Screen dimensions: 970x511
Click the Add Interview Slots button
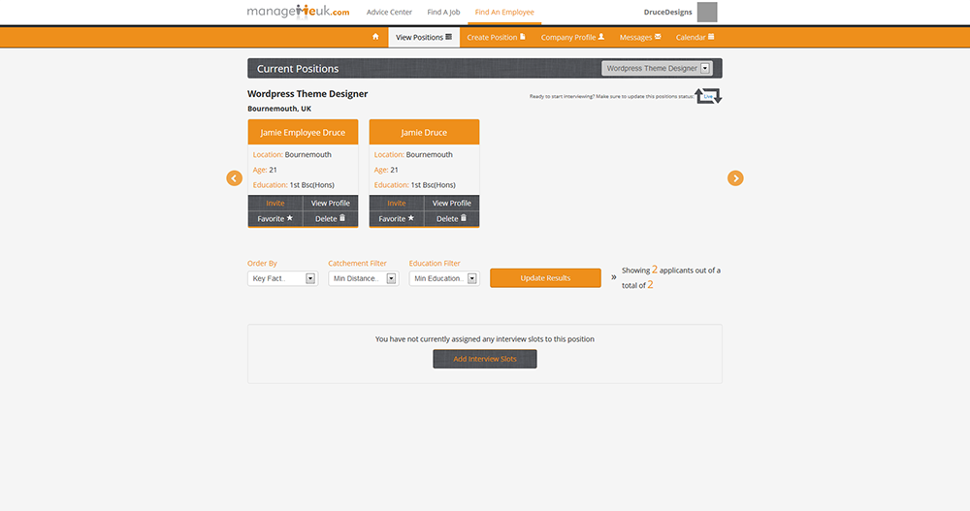click(x=484, y=359)
